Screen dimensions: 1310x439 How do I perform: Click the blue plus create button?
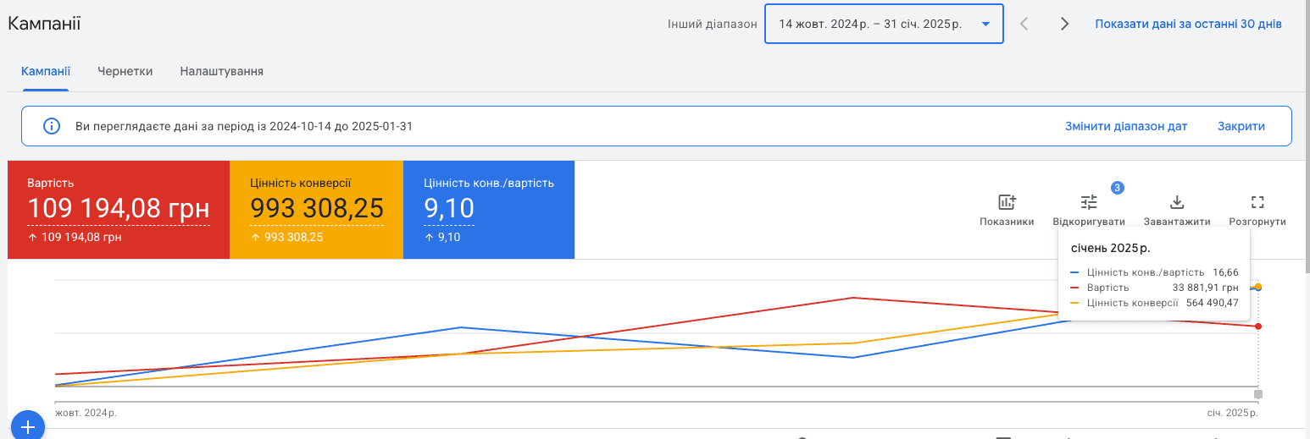pyautogui.click(x=26, y=426)
